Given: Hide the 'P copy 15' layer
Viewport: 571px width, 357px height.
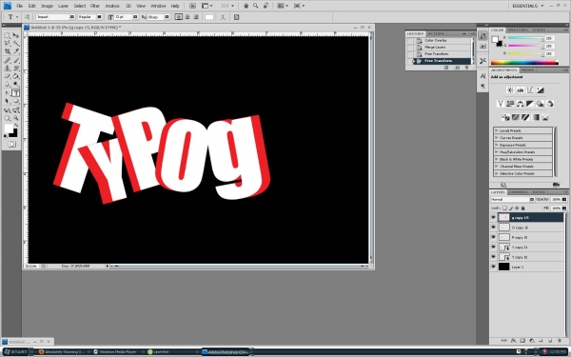Looking at the screenshot, I should pos(493,237).
